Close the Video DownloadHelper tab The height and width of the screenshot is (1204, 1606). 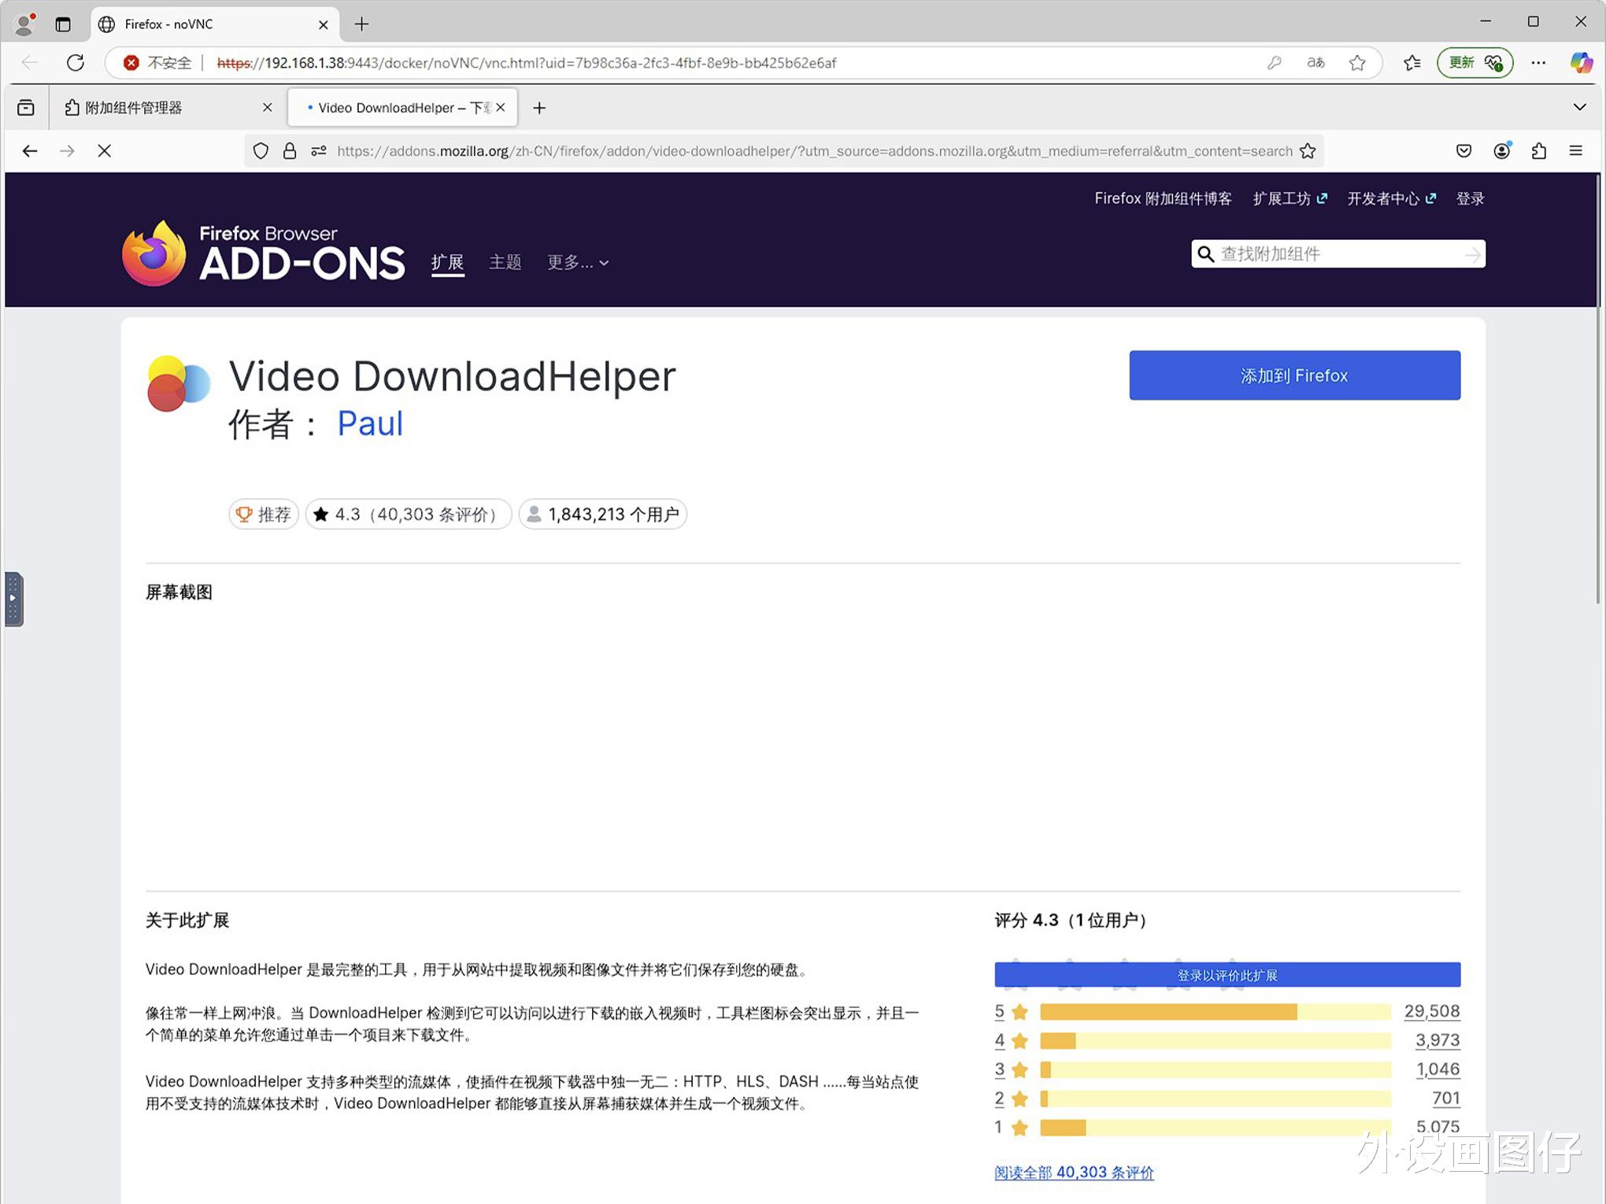(501, 108)
